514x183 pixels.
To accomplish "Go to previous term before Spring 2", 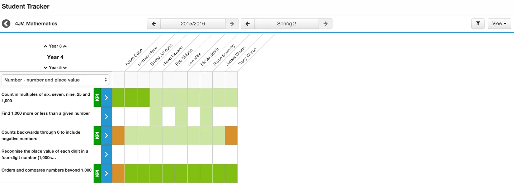I will coord(247,24).
